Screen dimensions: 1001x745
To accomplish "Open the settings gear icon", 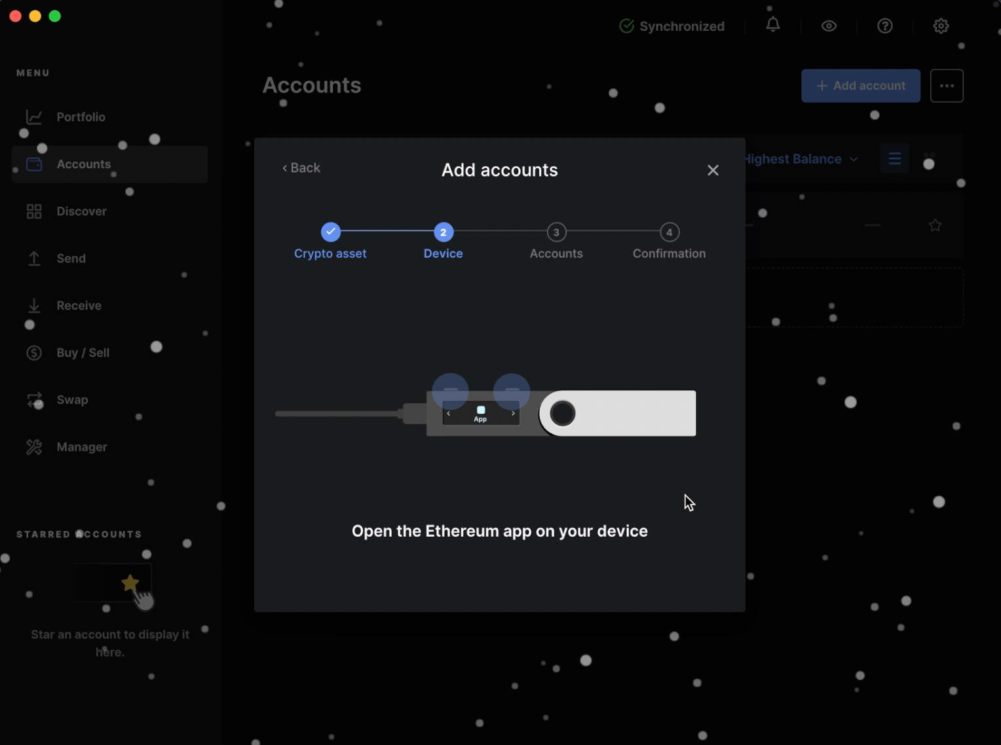I will pos(941,26).
